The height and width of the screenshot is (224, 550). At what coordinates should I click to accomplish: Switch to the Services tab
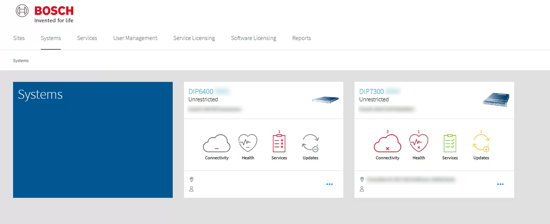pos(87,38)
